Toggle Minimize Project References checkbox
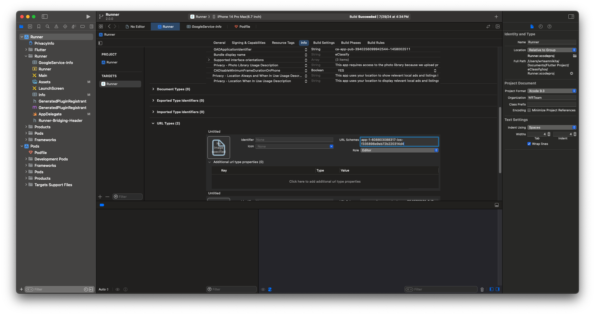 529,110
